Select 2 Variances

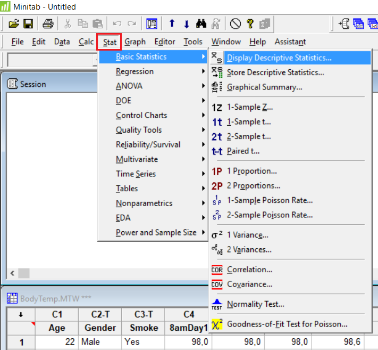(290, 249)
